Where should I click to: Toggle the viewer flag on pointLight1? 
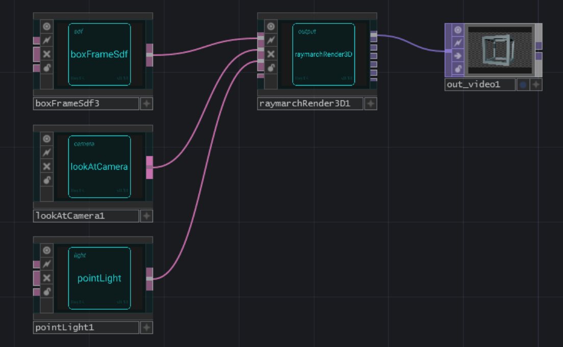click(x=47, y=251)
